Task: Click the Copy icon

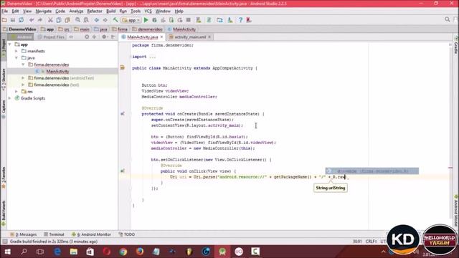Action: pyautogui.click(x=59, y=20)
